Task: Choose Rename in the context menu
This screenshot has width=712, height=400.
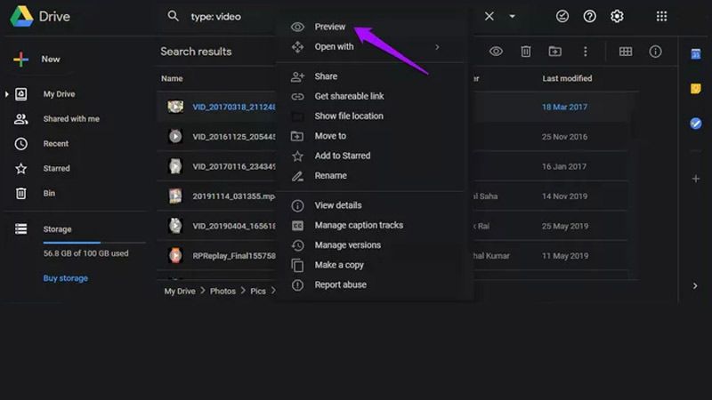Action: (330, 176)
